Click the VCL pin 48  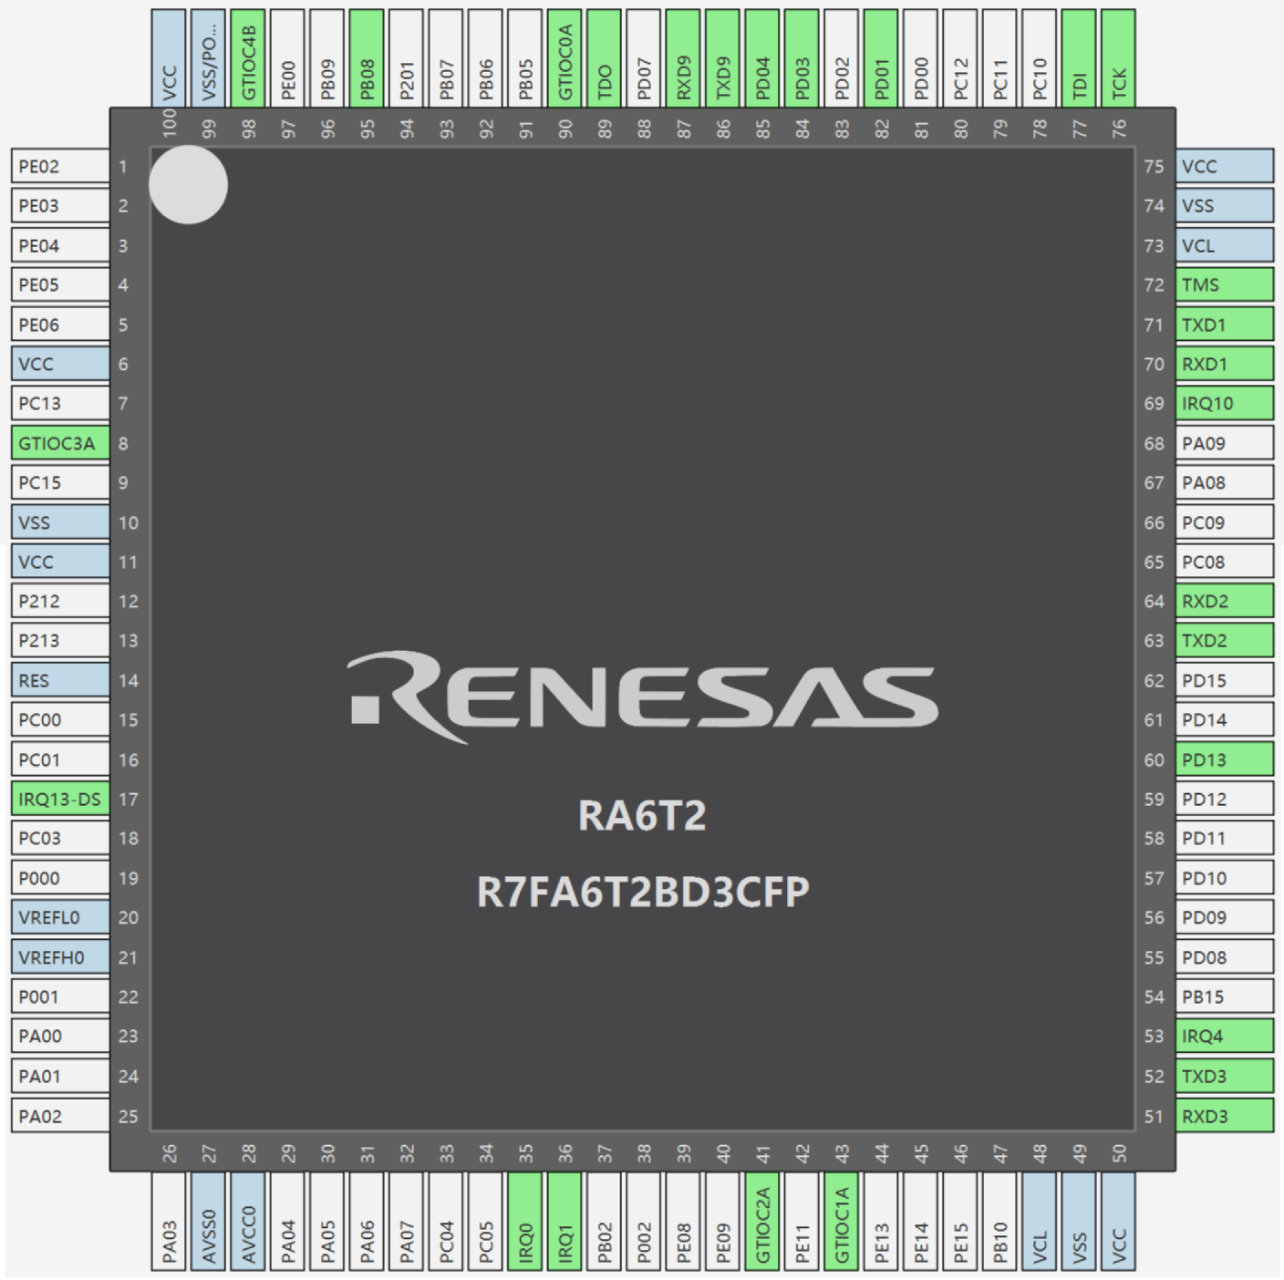(x=1040, y=1221)
